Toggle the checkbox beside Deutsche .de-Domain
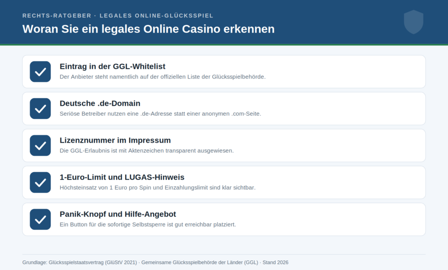The width and height of the screenshot is (448, 270). (x=40, y=108)
